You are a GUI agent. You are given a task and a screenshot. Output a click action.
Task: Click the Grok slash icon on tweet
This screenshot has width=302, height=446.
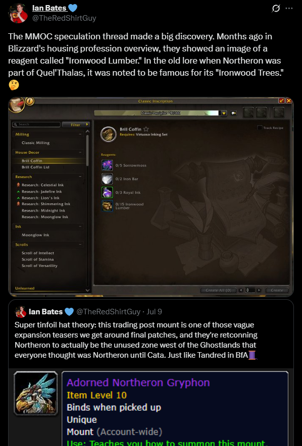coord(276,9)
